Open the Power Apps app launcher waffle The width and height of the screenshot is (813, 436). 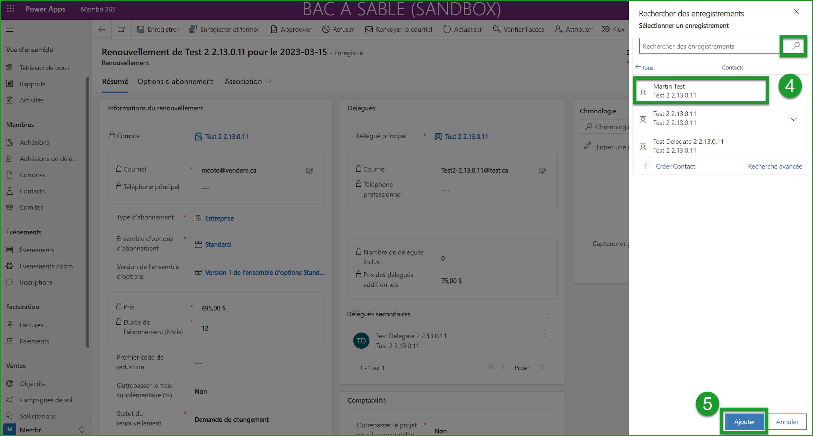[10, 9]
